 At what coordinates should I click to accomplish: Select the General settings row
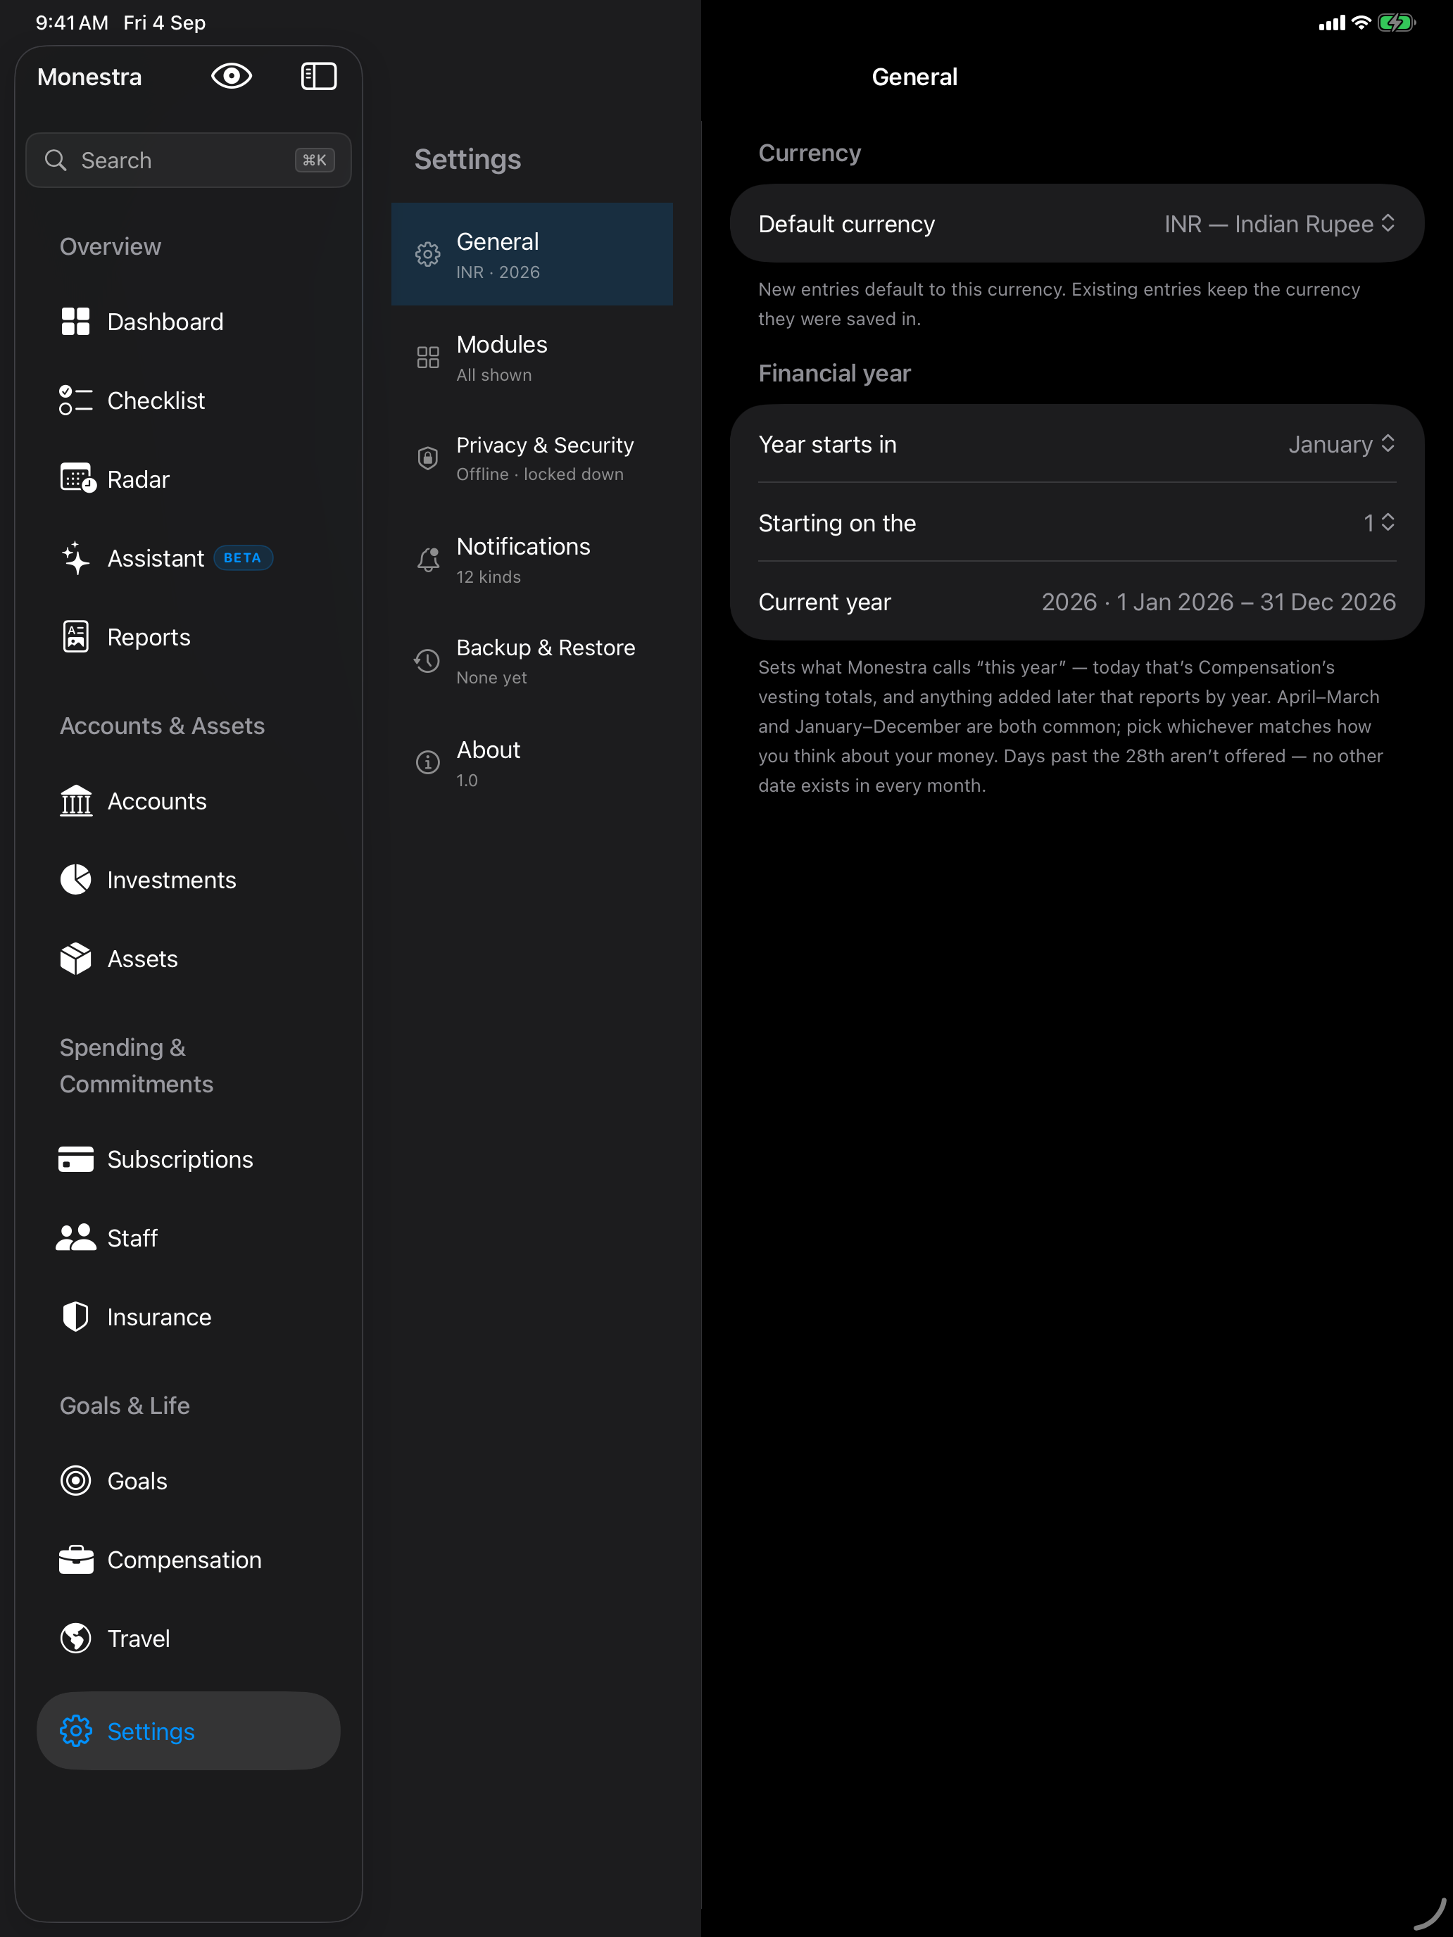[x=531, y=254]
